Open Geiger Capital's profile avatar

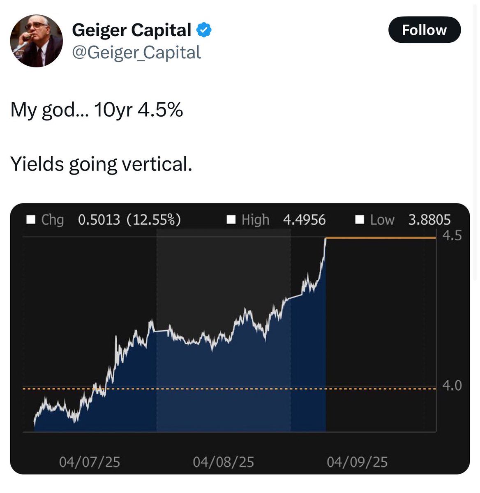point(36,41)
